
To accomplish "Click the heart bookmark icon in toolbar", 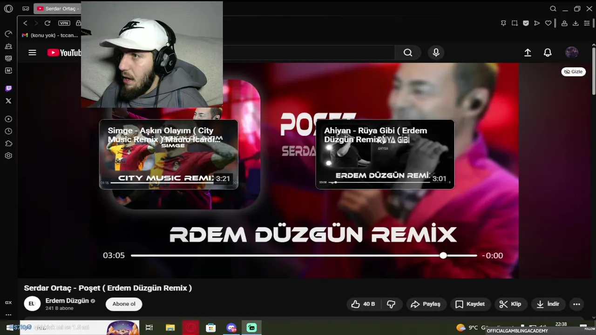I will (x=548, y=23).
